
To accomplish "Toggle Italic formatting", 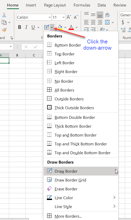I will [26, 27].
